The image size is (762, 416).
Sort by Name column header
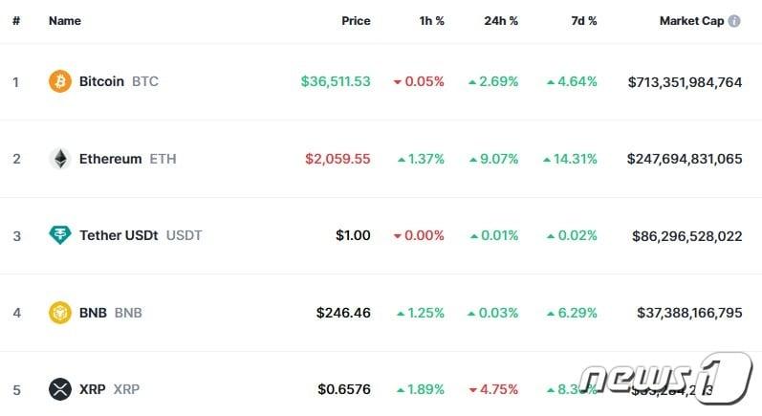coord(65,21)
